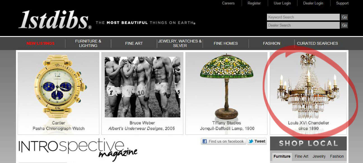Open New Listings menu
The image size is (363, 163).
41,43
